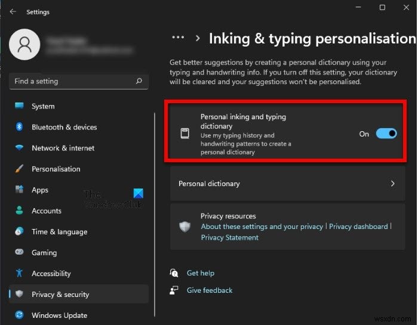Click the Bluetooth icon in sidebar
Image resolution: width=418 pixels, height=325 pixels.
(19, 126)
